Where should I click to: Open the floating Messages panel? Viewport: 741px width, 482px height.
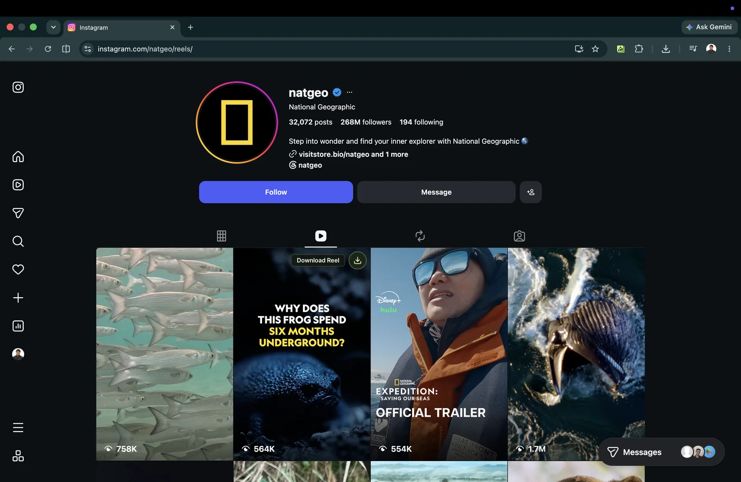tap(661, 452)
